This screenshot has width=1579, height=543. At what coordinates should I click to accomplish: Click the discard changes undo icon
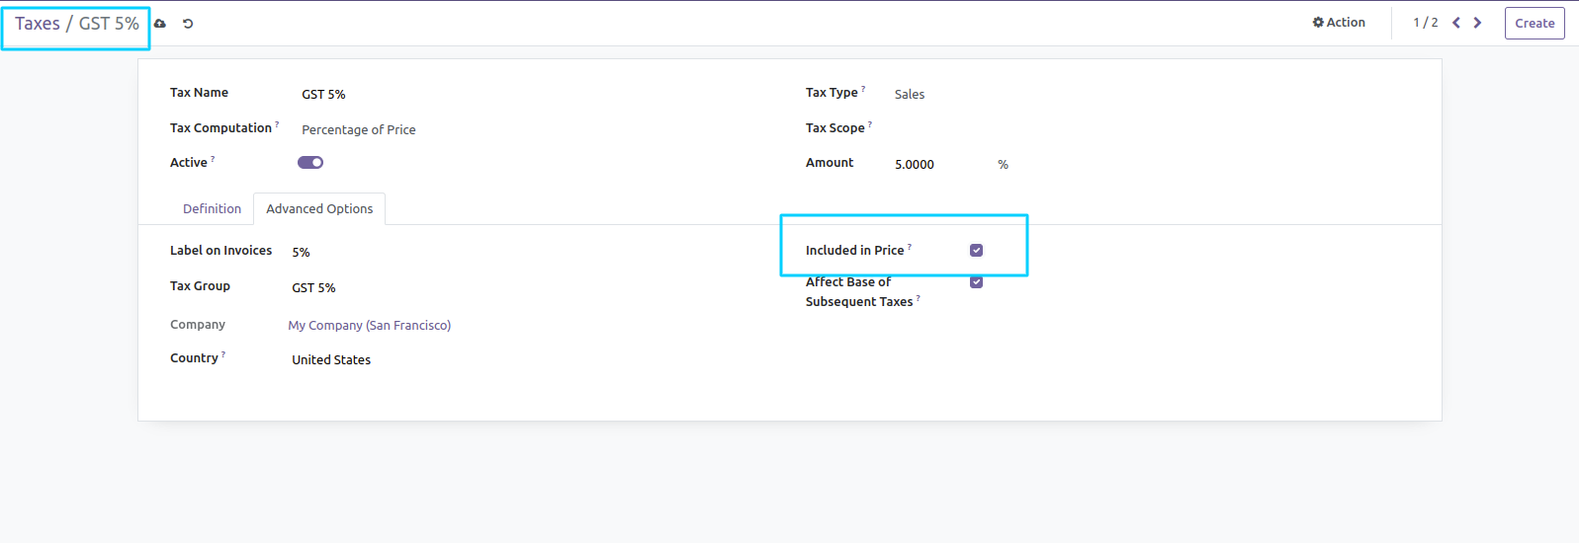coord(188,24)
